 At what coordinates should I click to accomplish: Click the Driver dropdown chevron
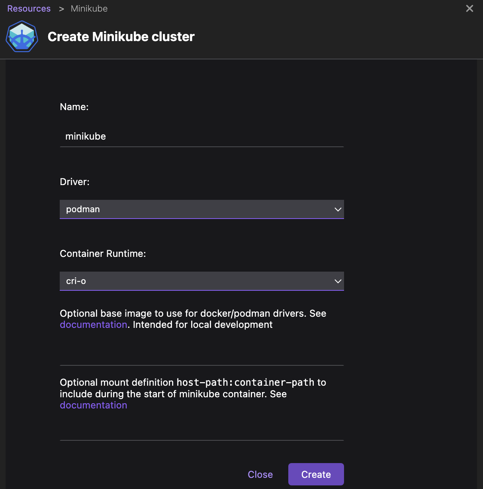pos(338,209)
